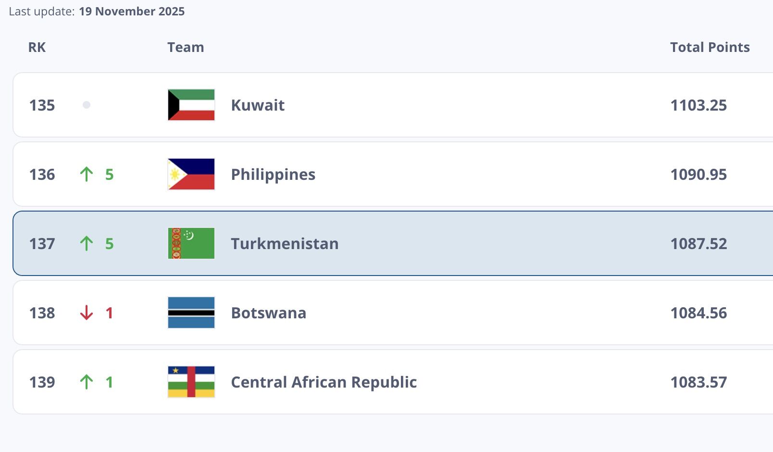Screen dimensions: 773x452
Task: Click the Botswana flag icon
Action: (x=191, y=313)
